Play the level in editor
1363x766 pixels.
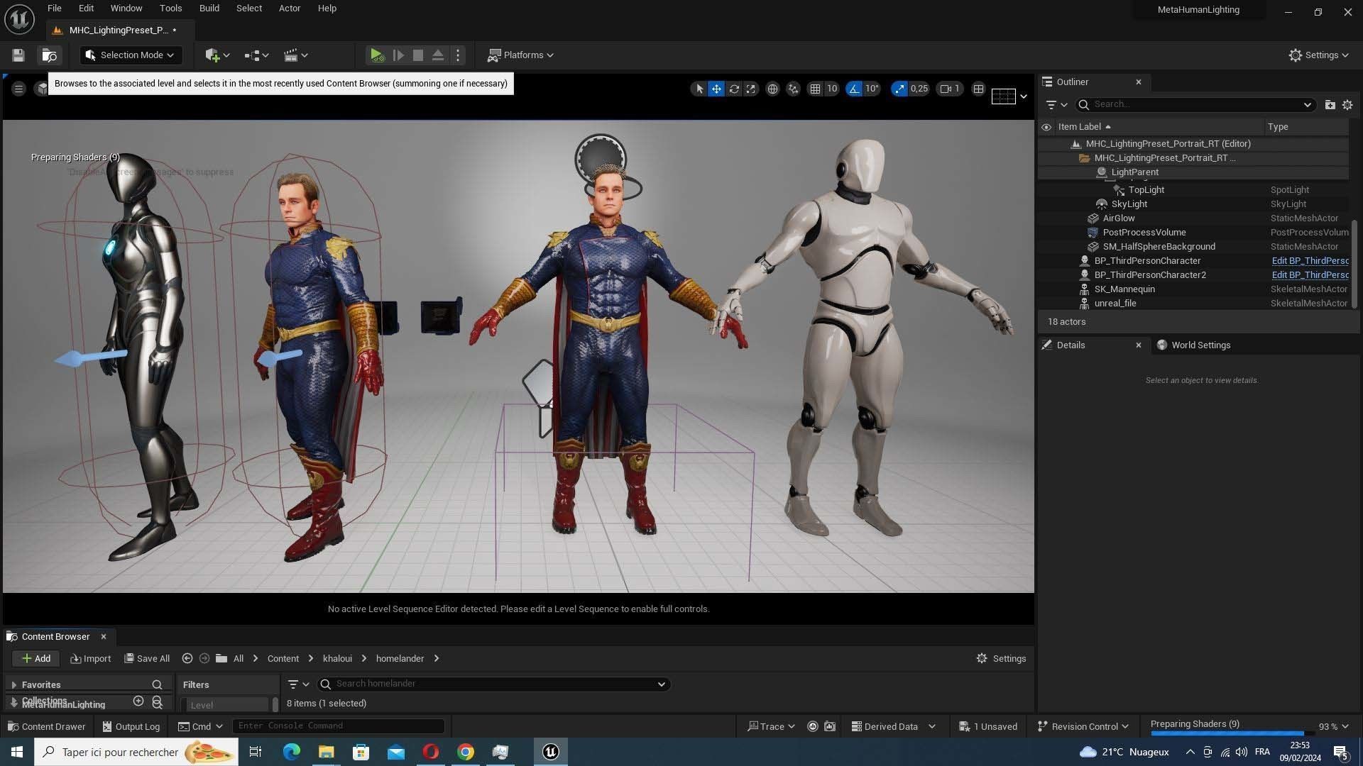tap(377, 55)
